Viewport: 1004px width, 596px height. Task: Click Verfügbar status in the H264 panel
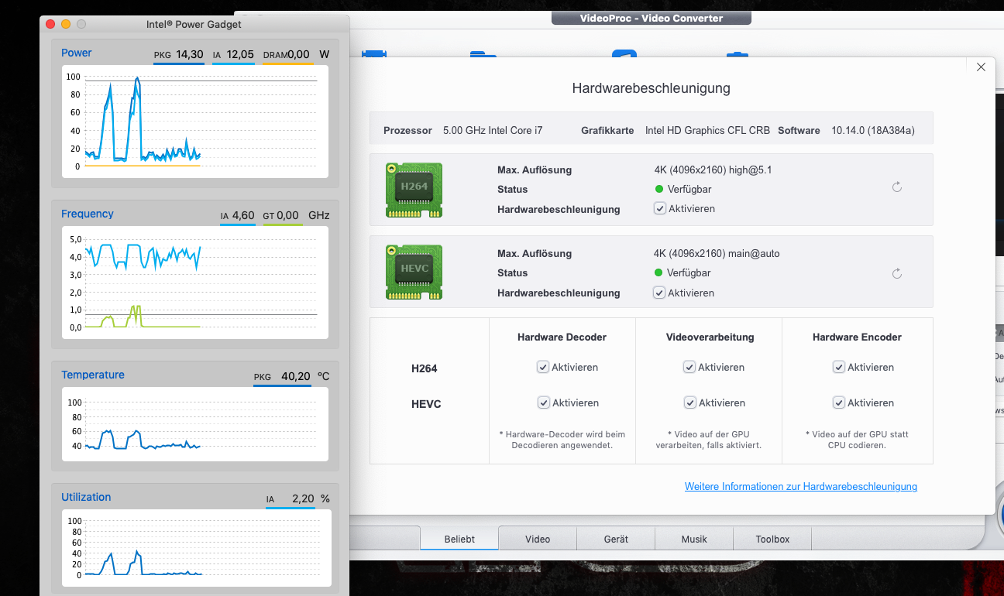tap(689, 189)
